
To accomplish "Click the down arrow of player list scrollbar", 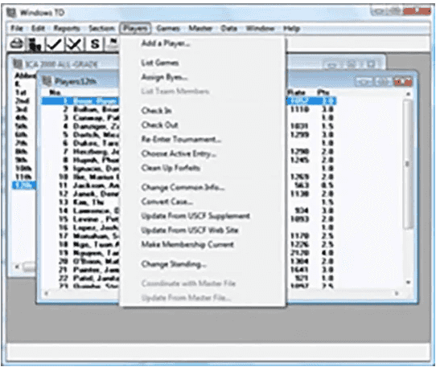I will point(408,283).
